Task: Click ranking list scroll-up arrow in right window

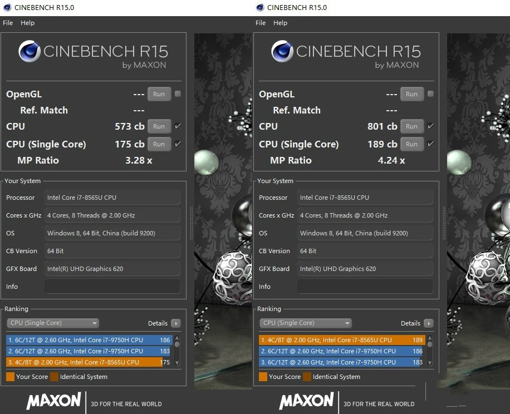Action: tap(430, 338)
